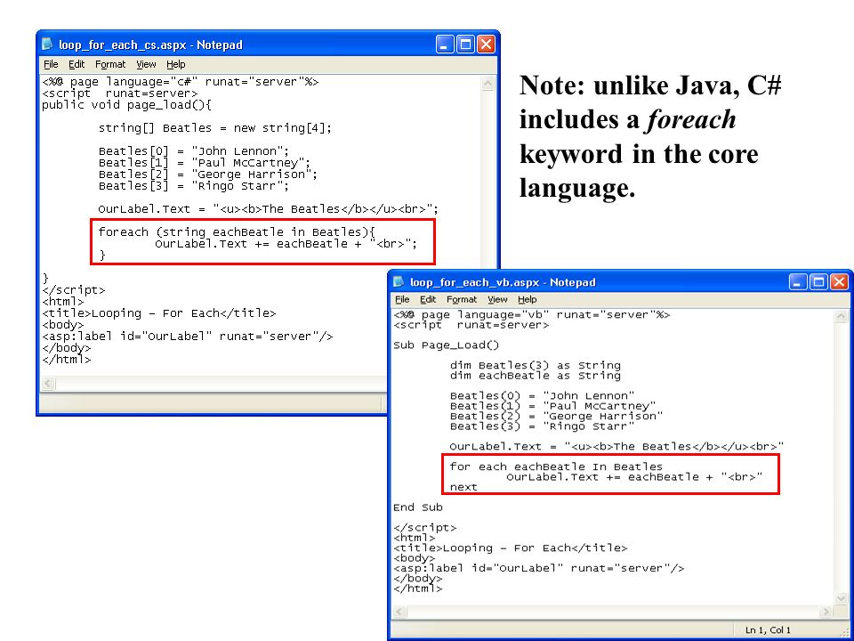Click line 'Beatles[0] = "John Lennon";' in C# file
The width and height of the screenshot is (854, 641).
[193, 151]
